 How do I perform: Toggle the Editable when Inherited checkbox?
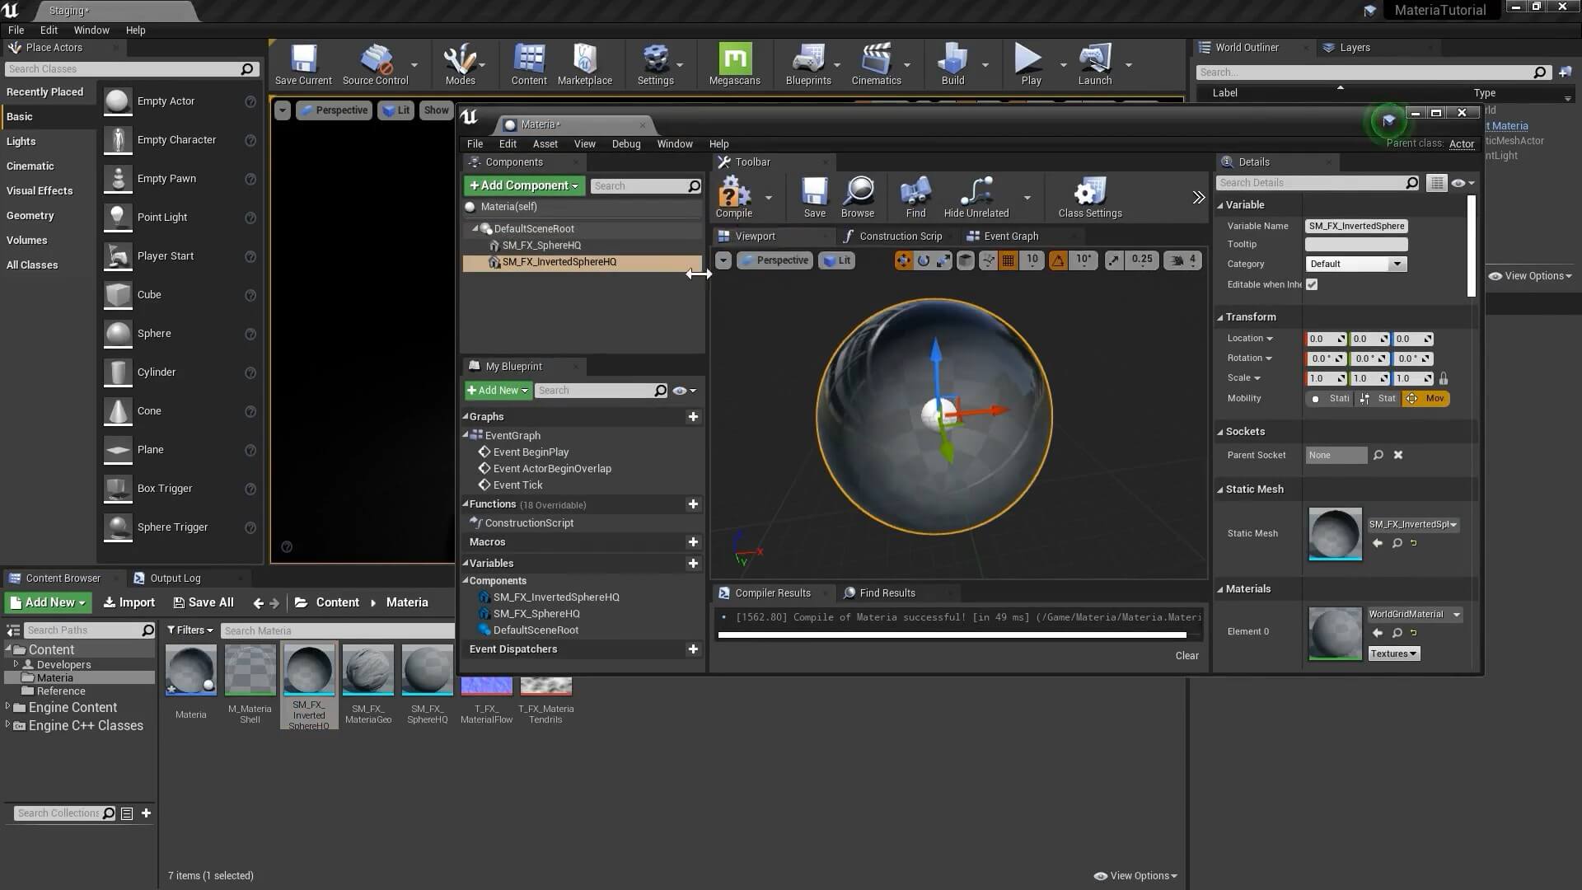[1312, 284]
